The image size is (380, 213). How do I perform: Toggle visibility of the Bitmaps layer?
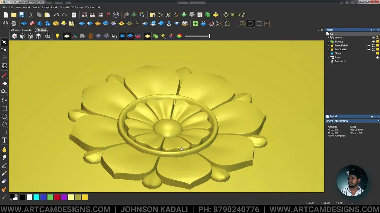(377, 41)
